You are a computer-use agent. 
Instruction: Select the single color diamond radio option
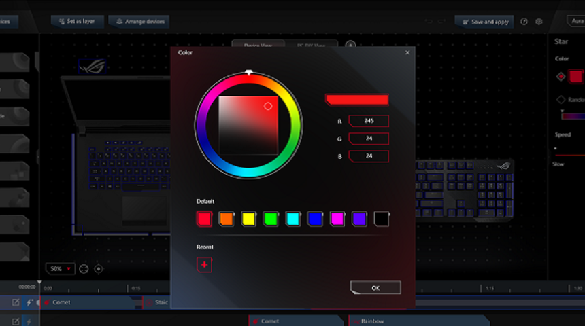[x=561, y=76]
